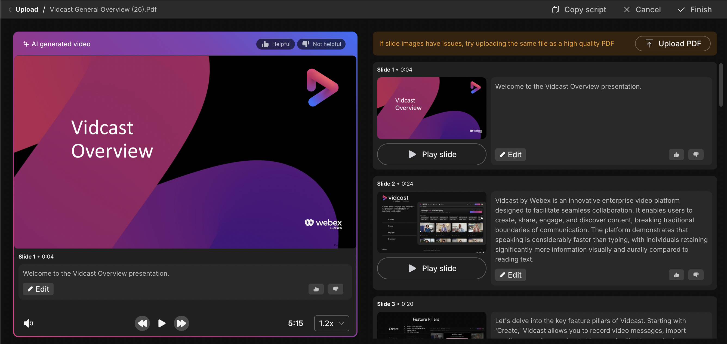The width and height of the screenshot is (727, 344).
Task: Click the 'Slide 3 • 0:20' header label
Action: [395, 304]
